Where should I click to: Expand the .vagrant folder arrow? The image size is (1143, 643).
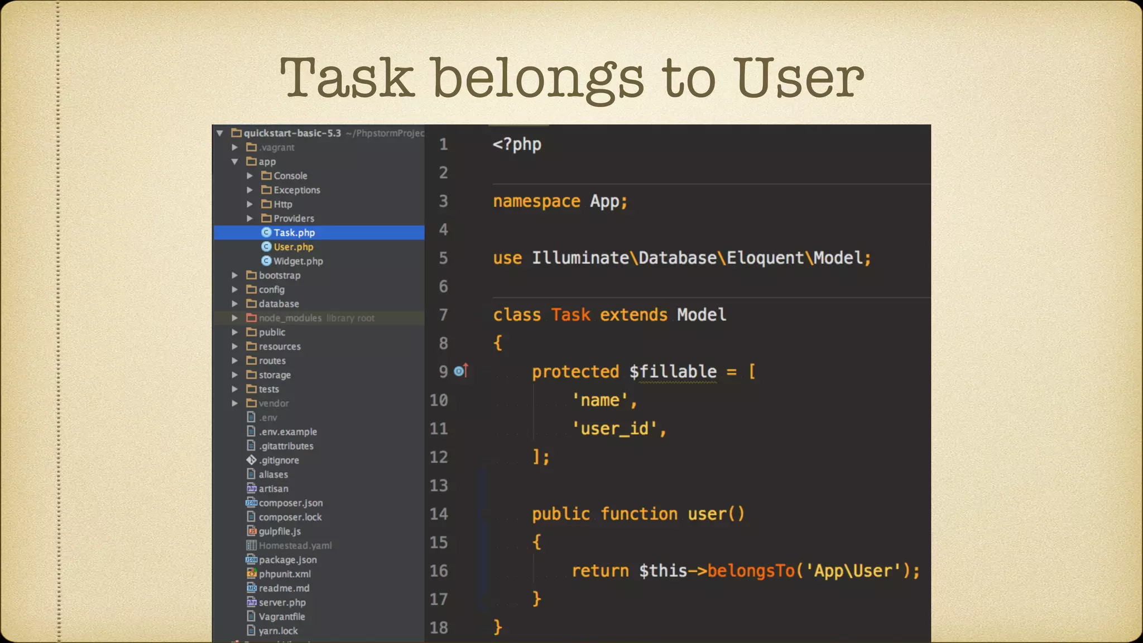click(235, 147)
